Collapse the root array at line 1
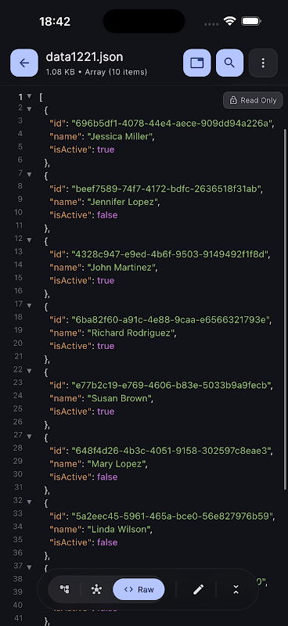Image resolution: width=288 pixels, height=626 pixels. [x=29, y=96]
